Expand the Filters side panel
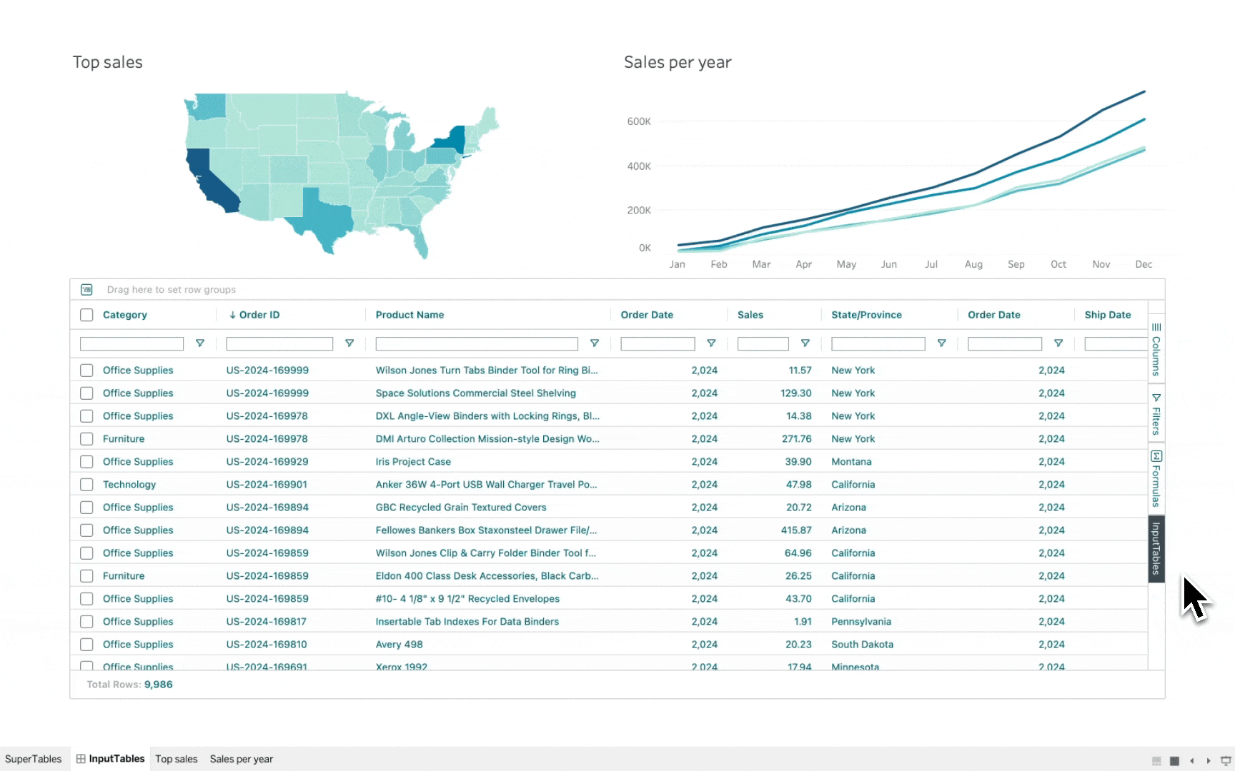This screenshot has width=1235, height=771. (x=1156, y=414)
